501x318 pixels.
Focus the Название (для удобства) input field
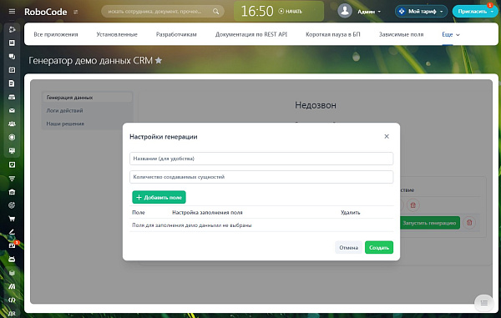coord(261,159)
